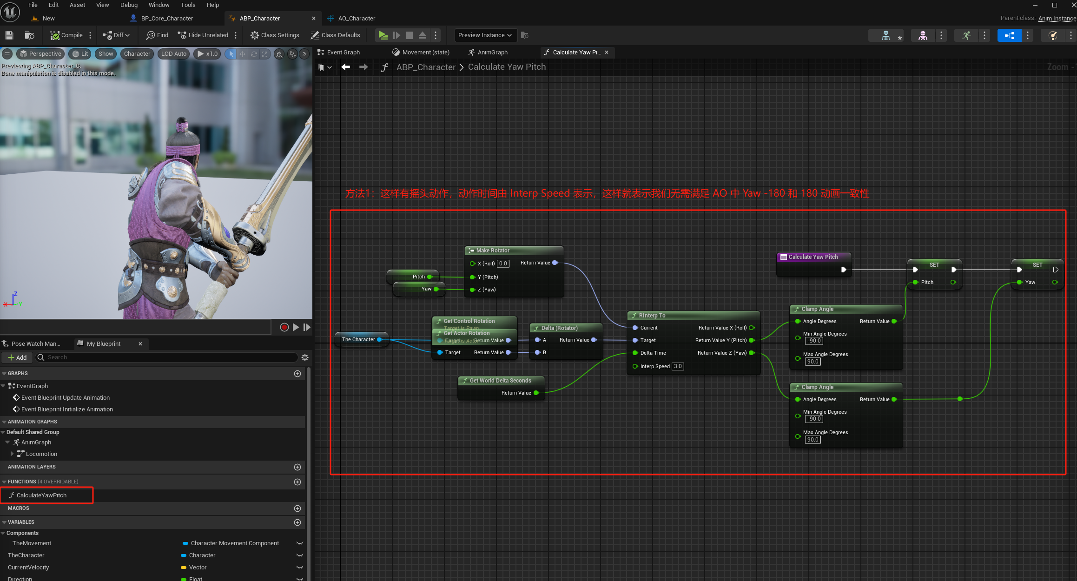The height and width of the screenshot is (581, 1077).
Task: Open the Debug menu
Action: click(129, 5)
